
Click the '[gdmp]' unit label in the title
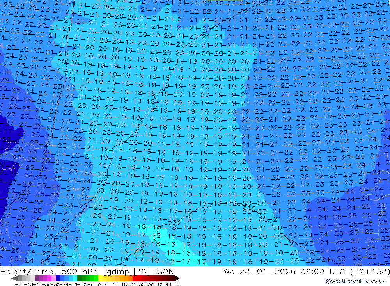pyautogui.click(x=118, y=271)
